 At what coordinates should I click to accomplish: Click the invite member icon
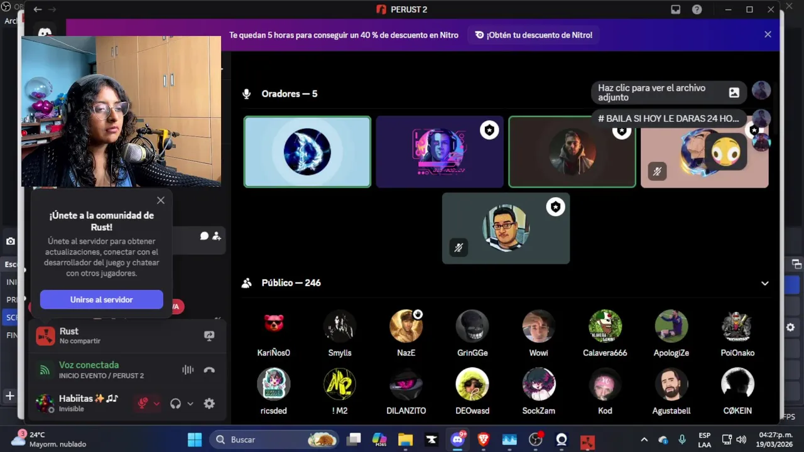[x=216, y=236]
